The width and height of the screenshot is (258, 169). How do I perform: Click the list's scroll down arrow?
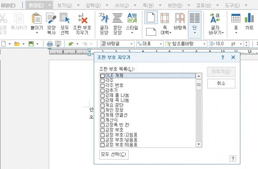click(x=199, y=144)
